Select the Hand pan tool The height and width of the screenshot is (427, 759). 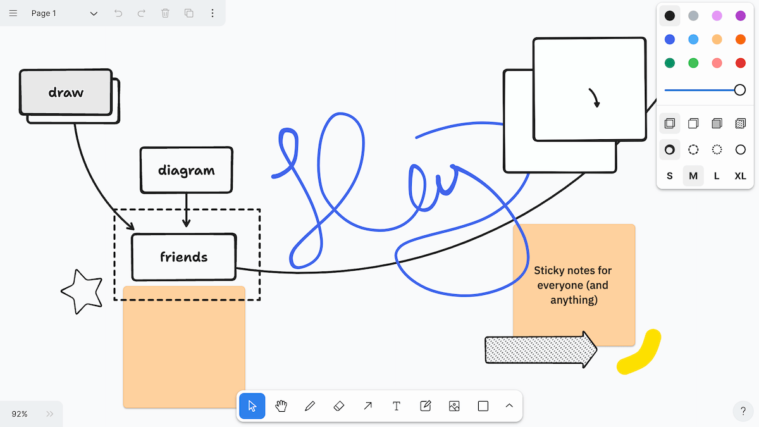(281, 406)
